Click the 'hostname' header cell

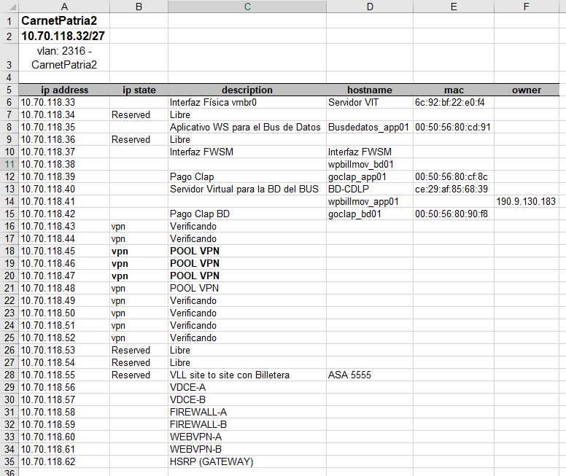(370, 90)
